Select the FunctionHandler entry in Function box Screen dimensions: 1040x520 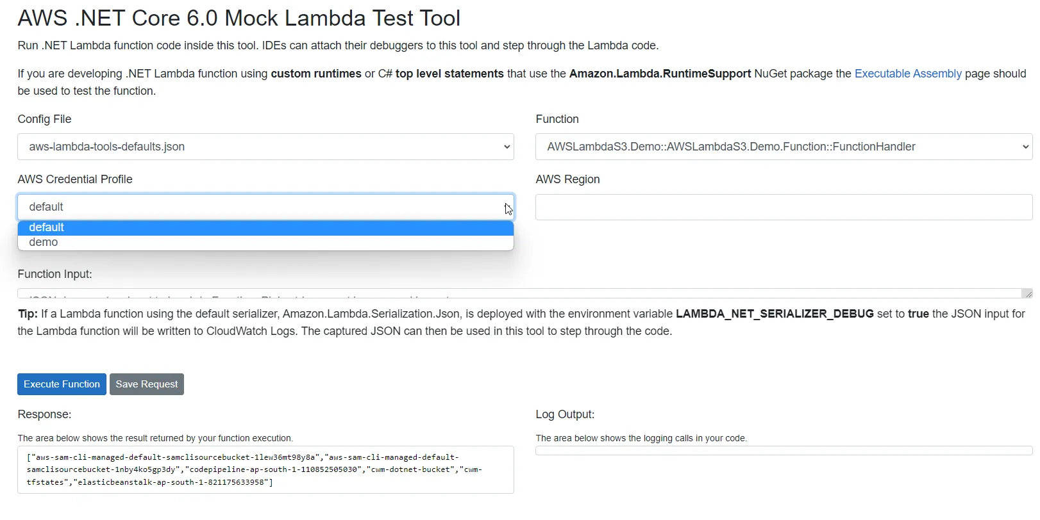730,147
